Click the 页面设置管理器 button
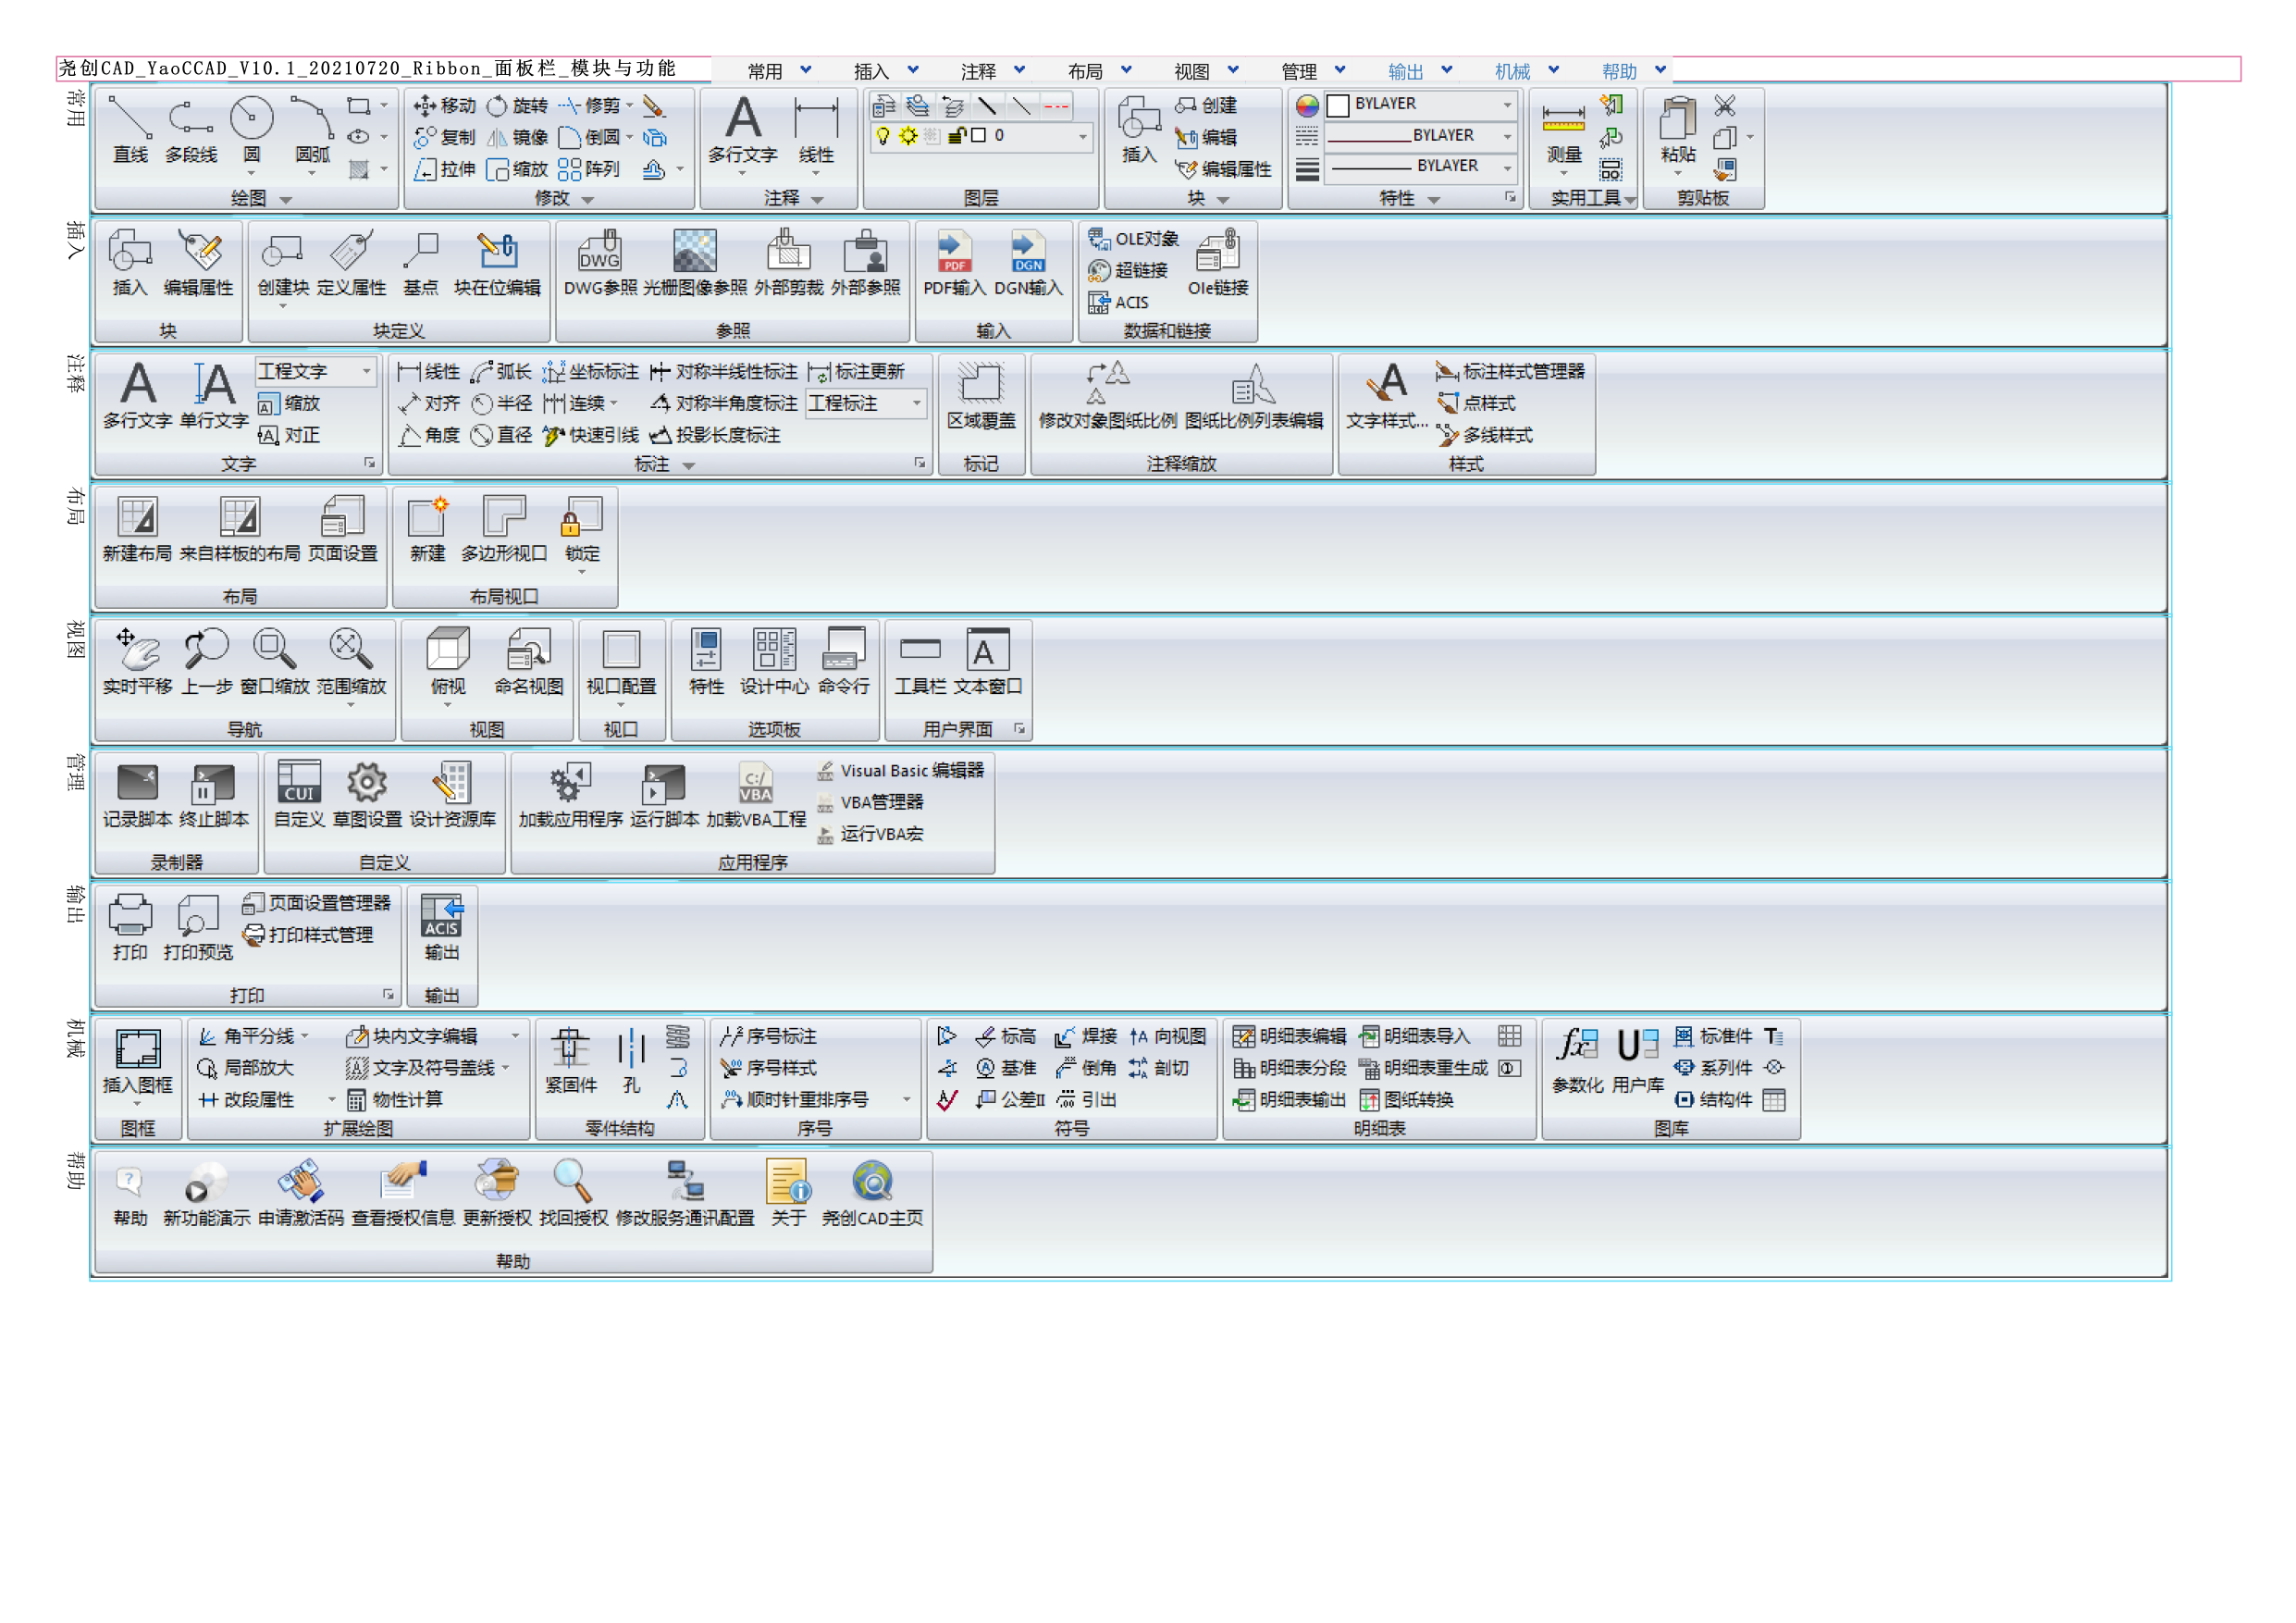Image resolution: width=2296 pixels, height=1623 pixels. click(x=318, y=903)
